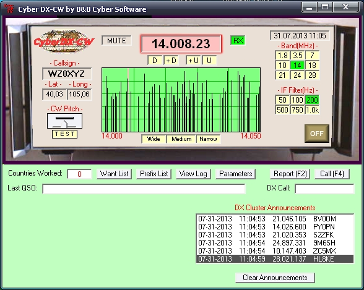Select the 24 MHz band

pos(297,75)
